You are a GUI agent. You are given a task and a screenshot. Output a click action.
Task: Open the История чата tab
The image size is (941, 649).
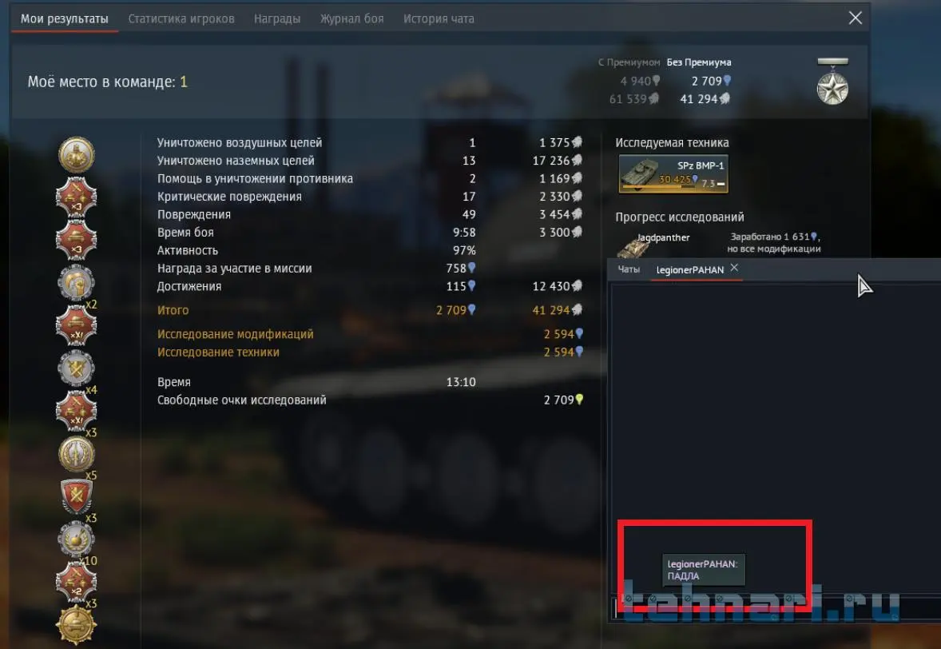tap(439, 18)
